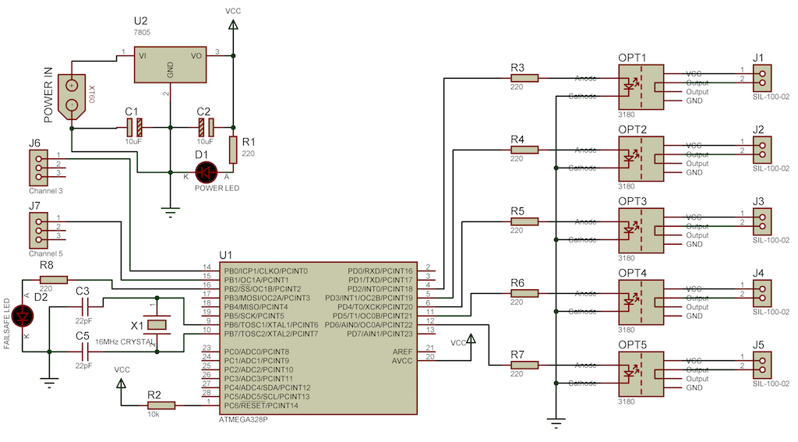The image size is (798, 442).
Task: Click the PD0/RXD/PCINT16 pin label
Action: (380, 271)
